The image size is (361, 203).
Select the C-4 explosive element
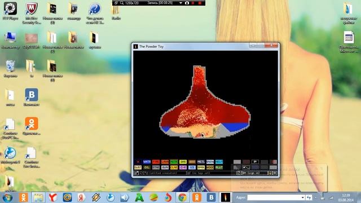(183, 167)
